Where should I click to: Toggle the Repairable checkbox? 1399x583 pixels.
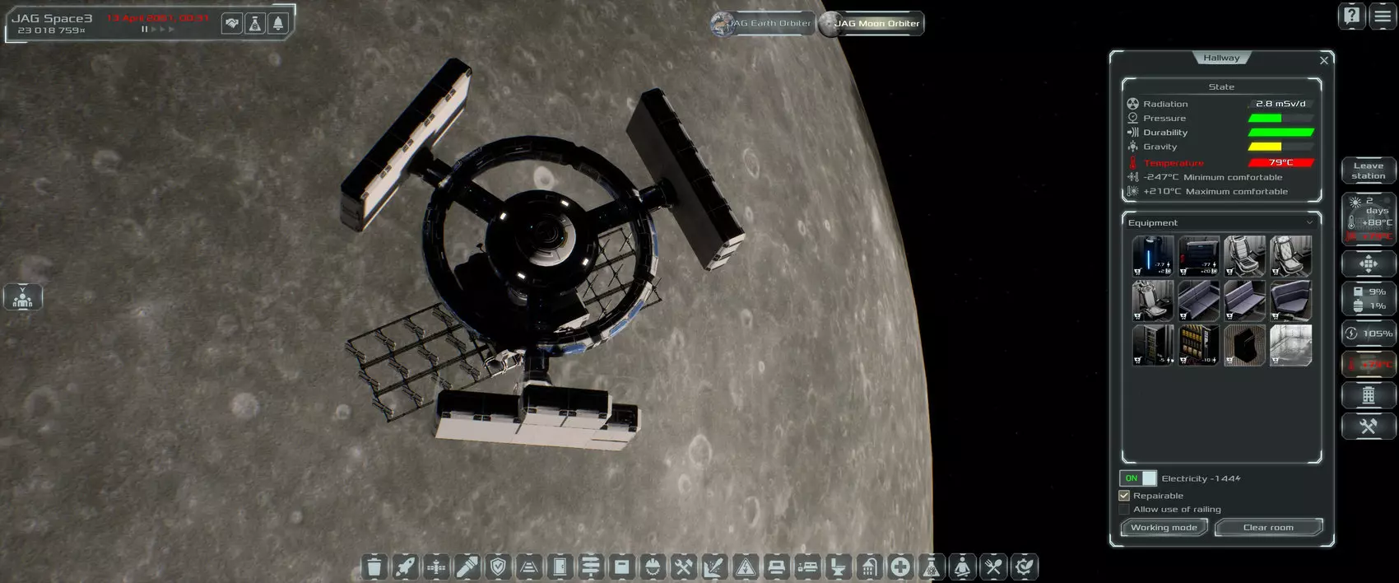point(1124,496)
